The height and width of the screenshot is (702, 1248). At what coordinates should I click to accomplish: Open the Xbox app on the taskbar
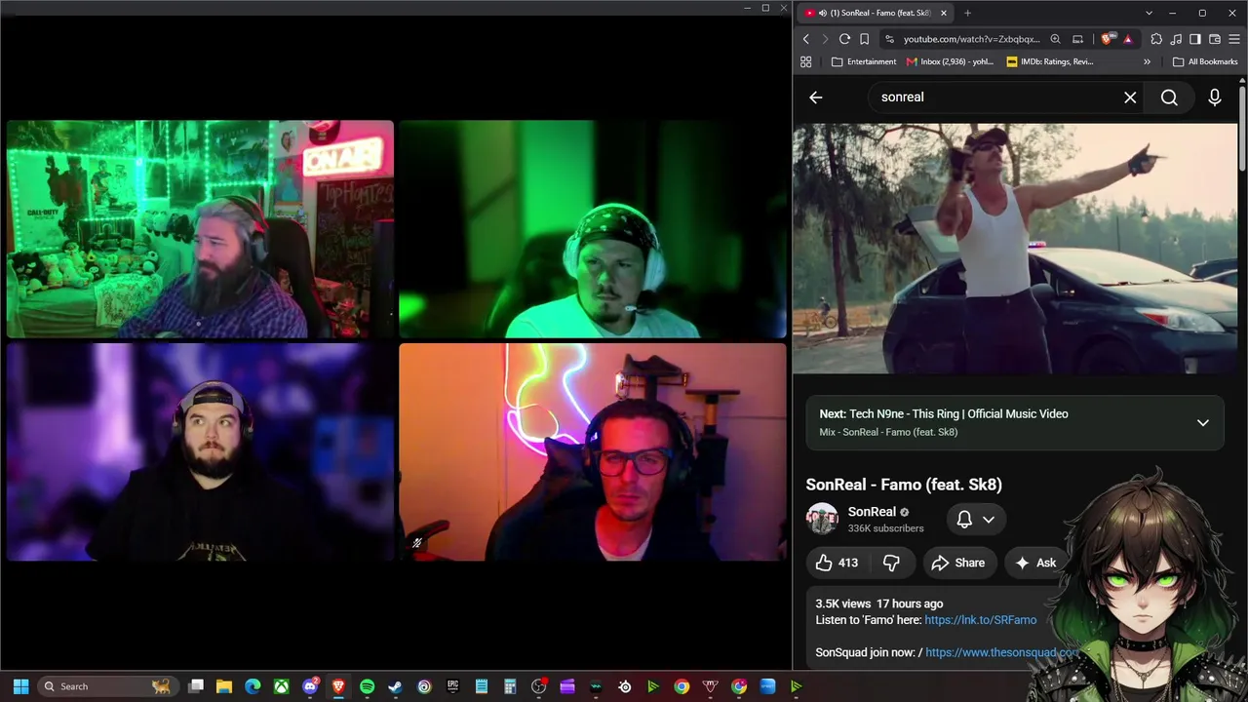(x=281, y=686)
